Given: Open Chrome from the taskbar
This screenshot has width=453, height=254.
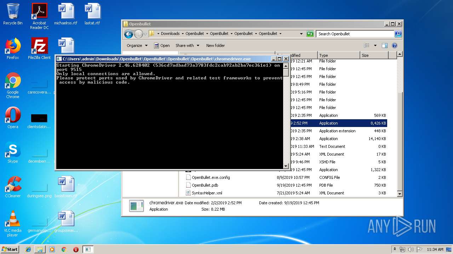Looking at the screenshot, I should (x=64, y=249).
